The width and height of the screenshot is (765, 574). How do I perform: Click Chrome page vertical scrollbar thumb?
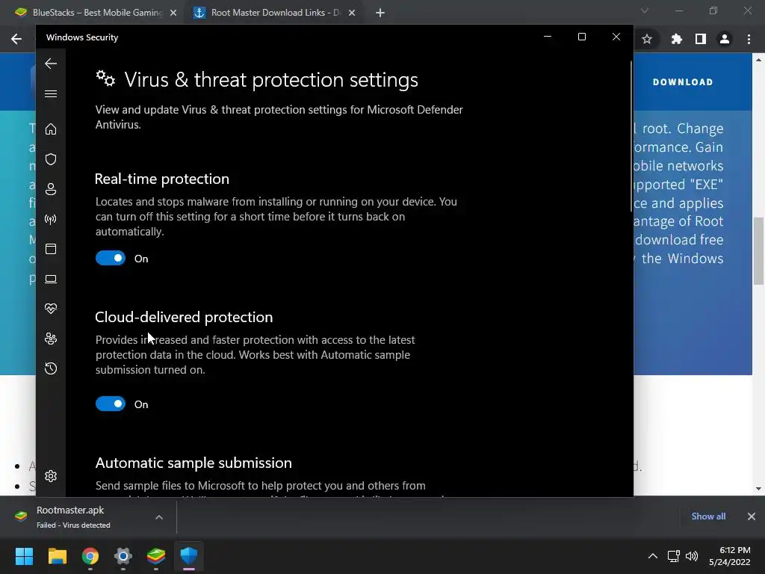(x=758, y=251)
